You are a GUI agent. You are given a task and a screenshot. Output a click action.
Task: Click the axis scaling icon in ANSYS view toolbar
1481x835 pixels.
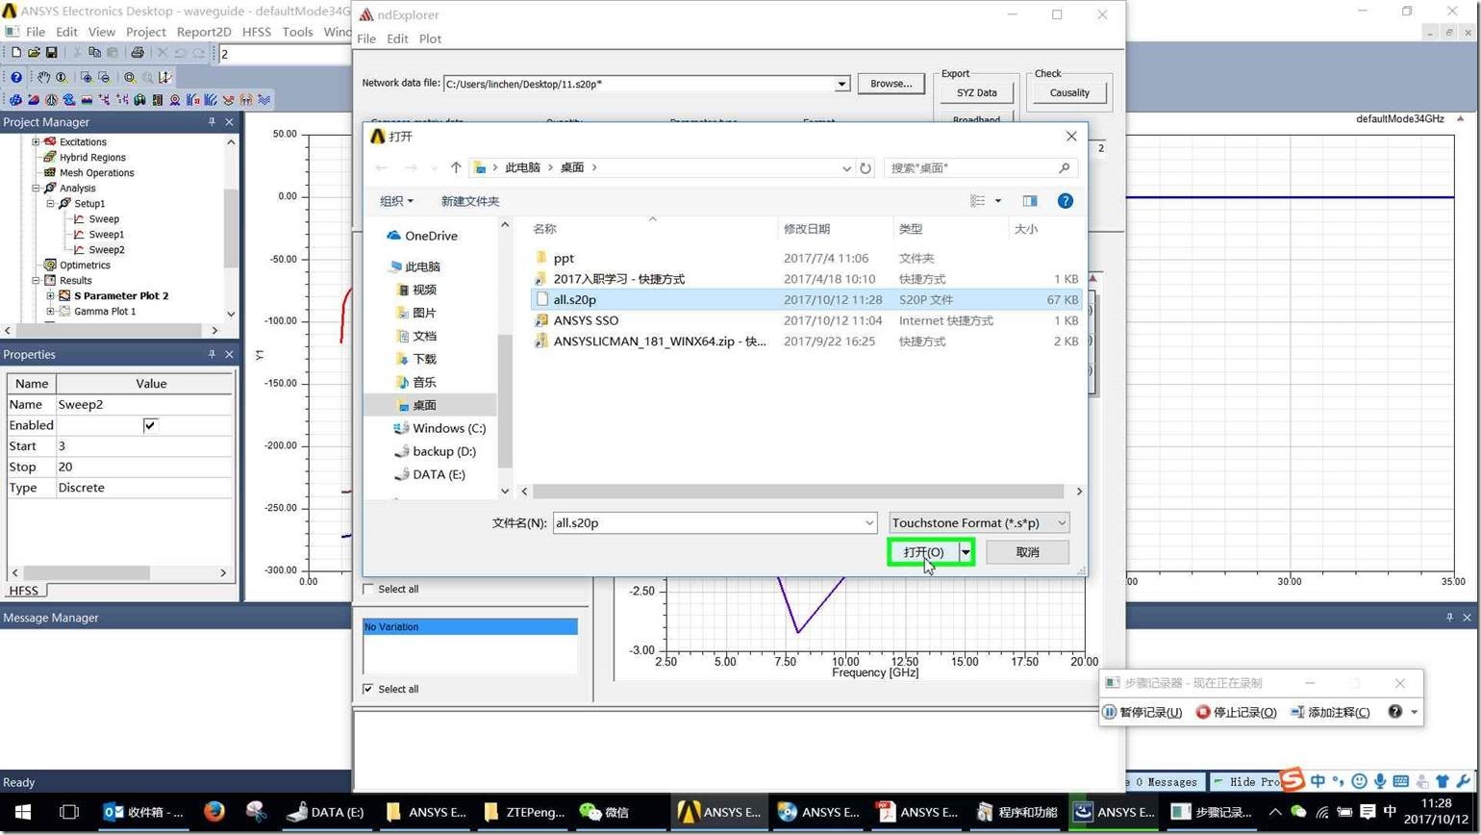[165, 77]
